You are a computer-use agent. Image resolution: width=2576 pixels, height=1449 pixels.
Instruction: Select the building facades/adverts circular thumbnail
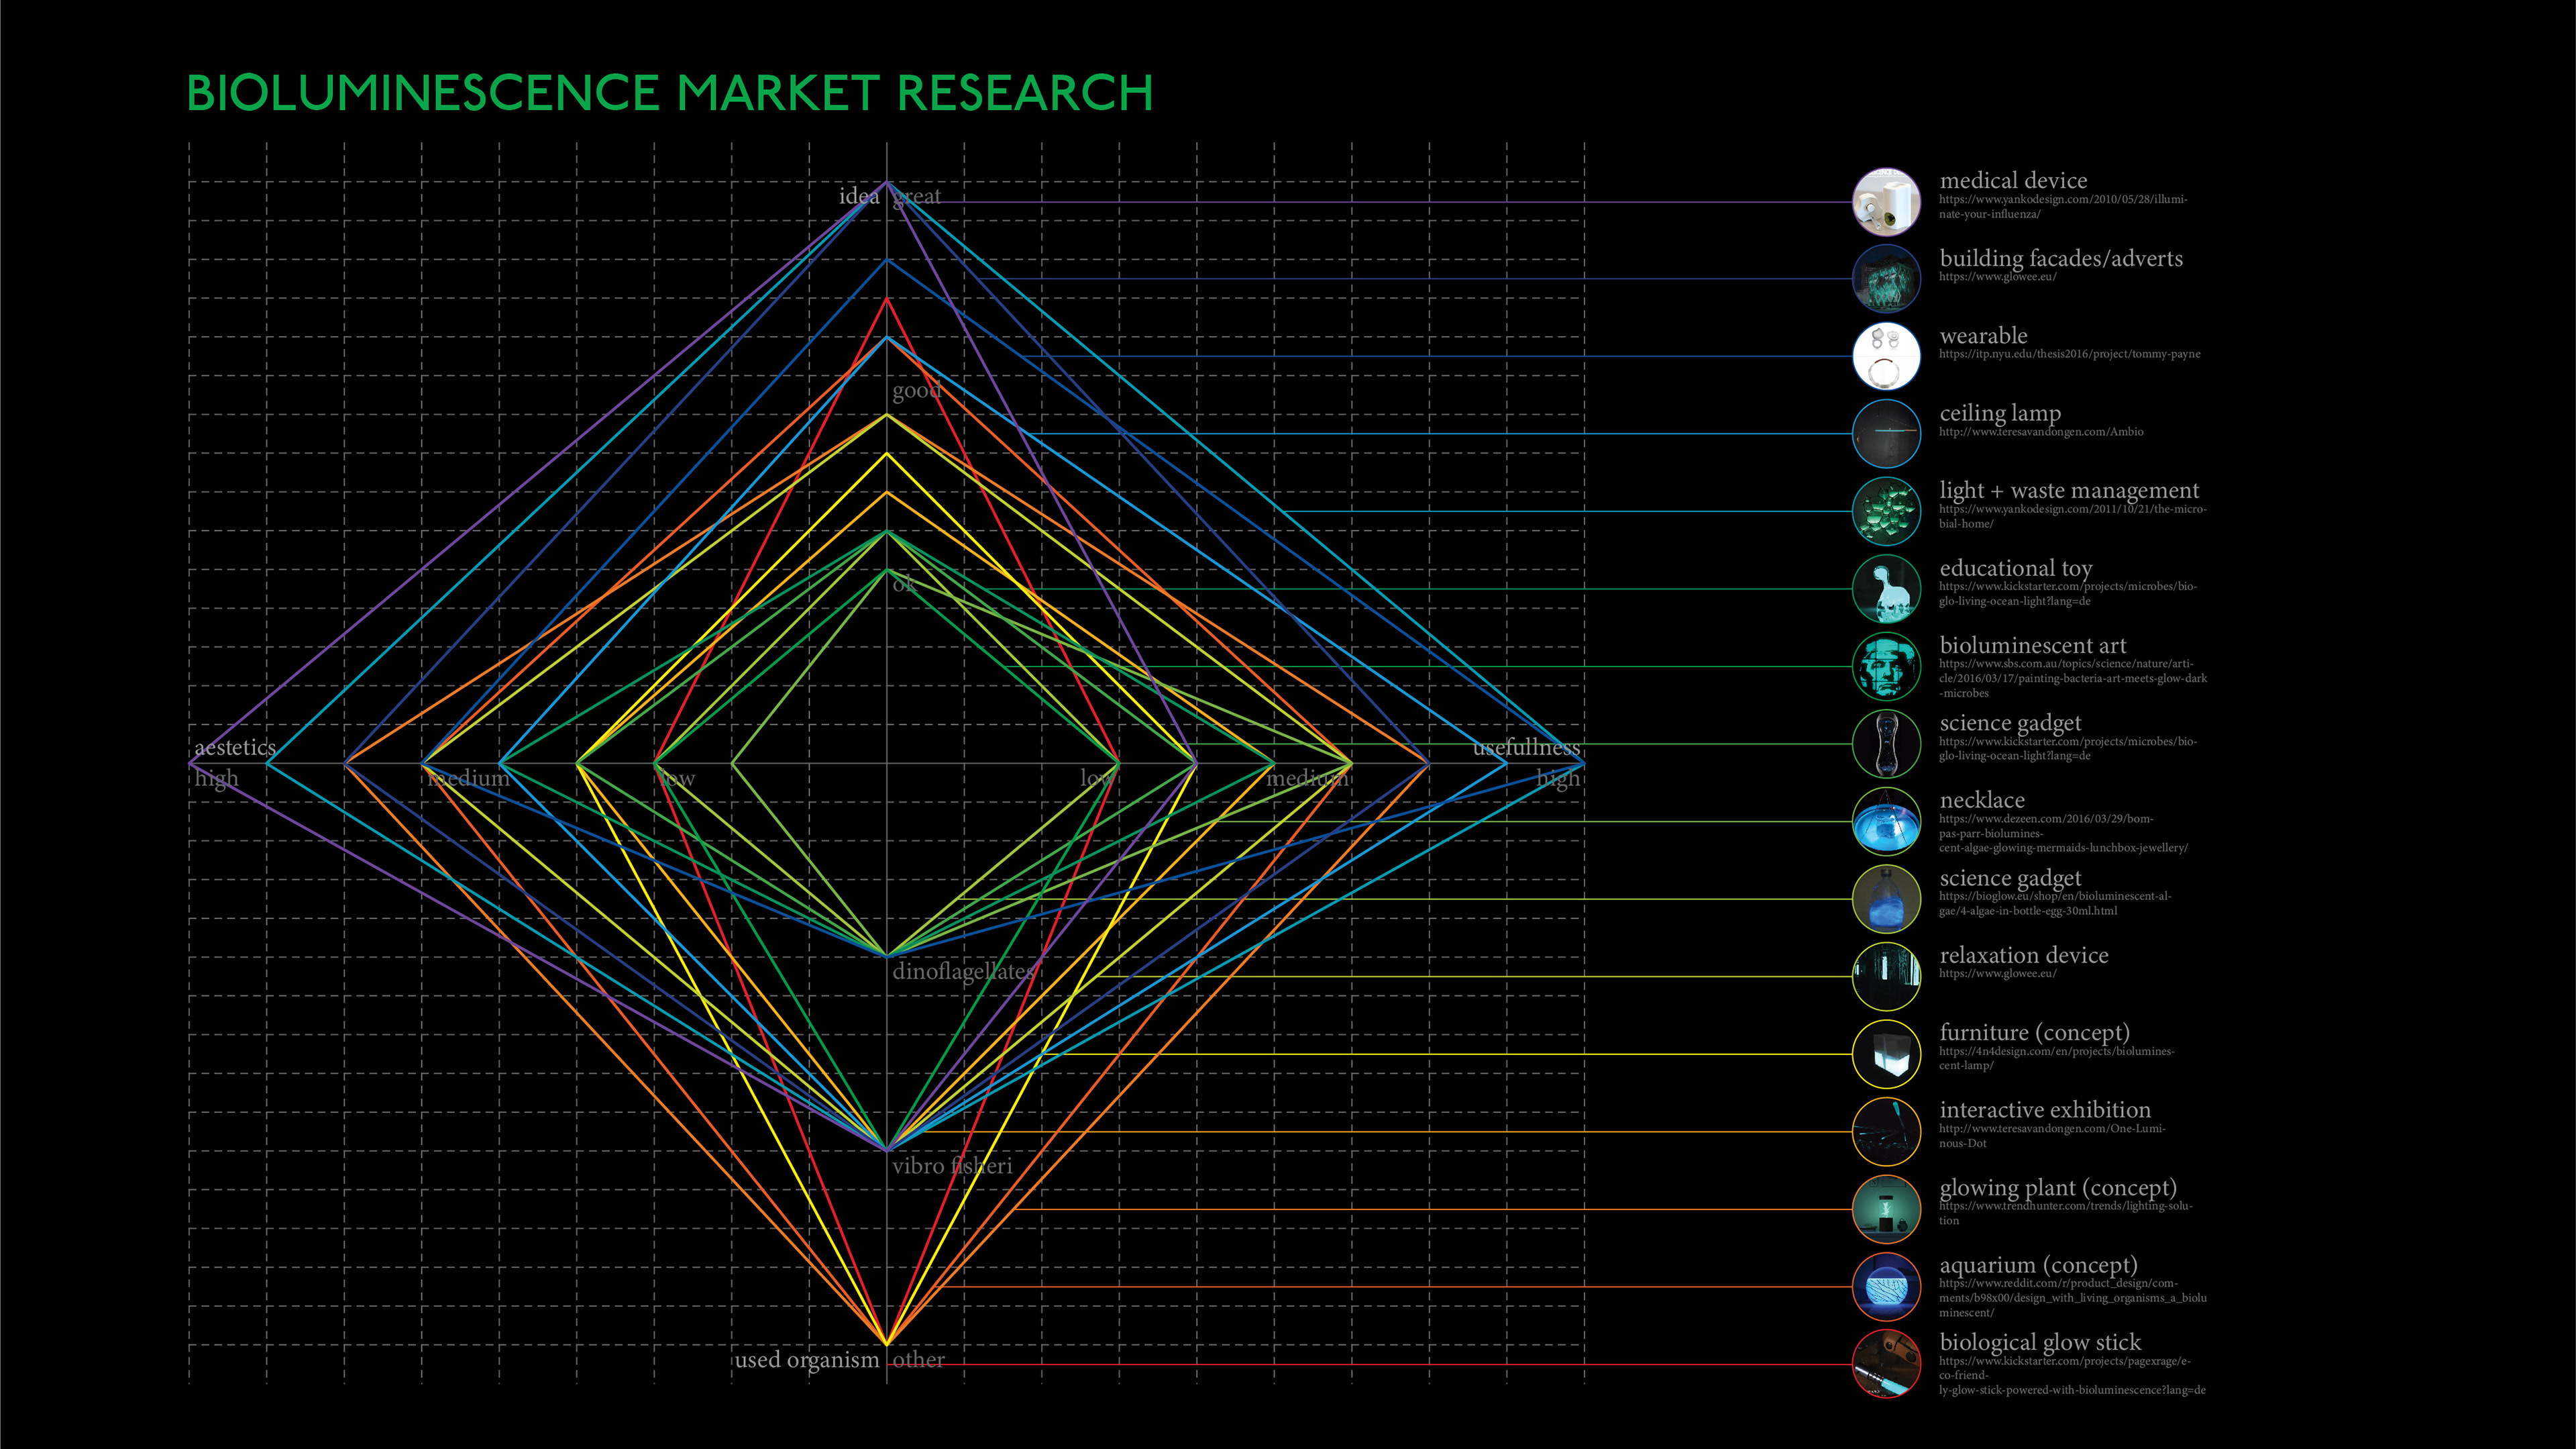coord(1886,279)
